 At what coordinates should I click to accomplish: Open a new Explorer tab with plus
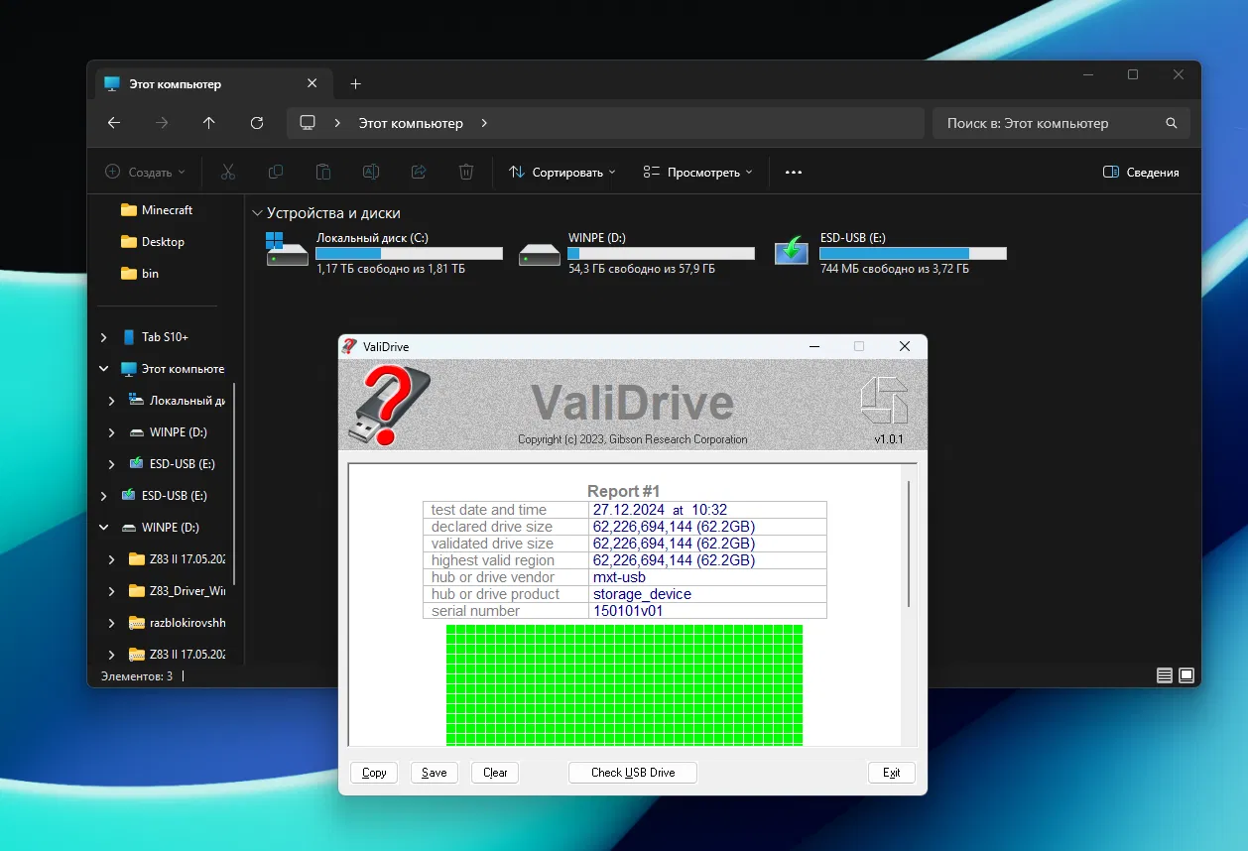click(x=356, y=84)
